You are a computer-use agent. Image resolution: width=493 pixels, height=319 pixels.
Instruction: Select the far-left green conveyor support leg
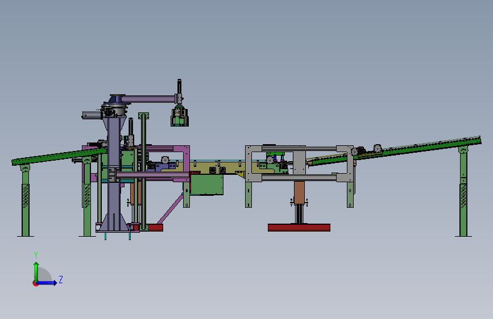point(26,200)
